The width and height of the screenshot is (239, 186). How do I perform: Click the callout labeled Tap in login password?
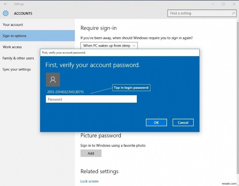(131, 87)
